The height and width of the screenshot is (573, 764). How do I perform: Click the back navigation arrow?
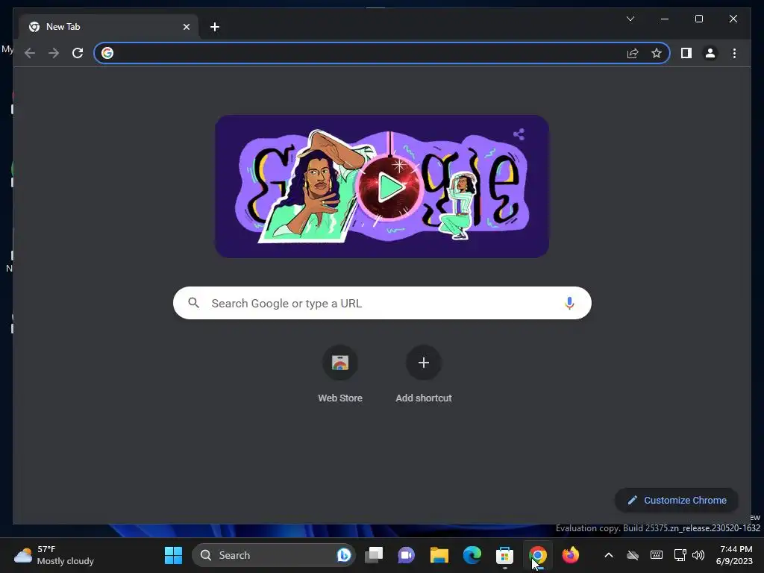pyautogui.click(x=30, y=53)
